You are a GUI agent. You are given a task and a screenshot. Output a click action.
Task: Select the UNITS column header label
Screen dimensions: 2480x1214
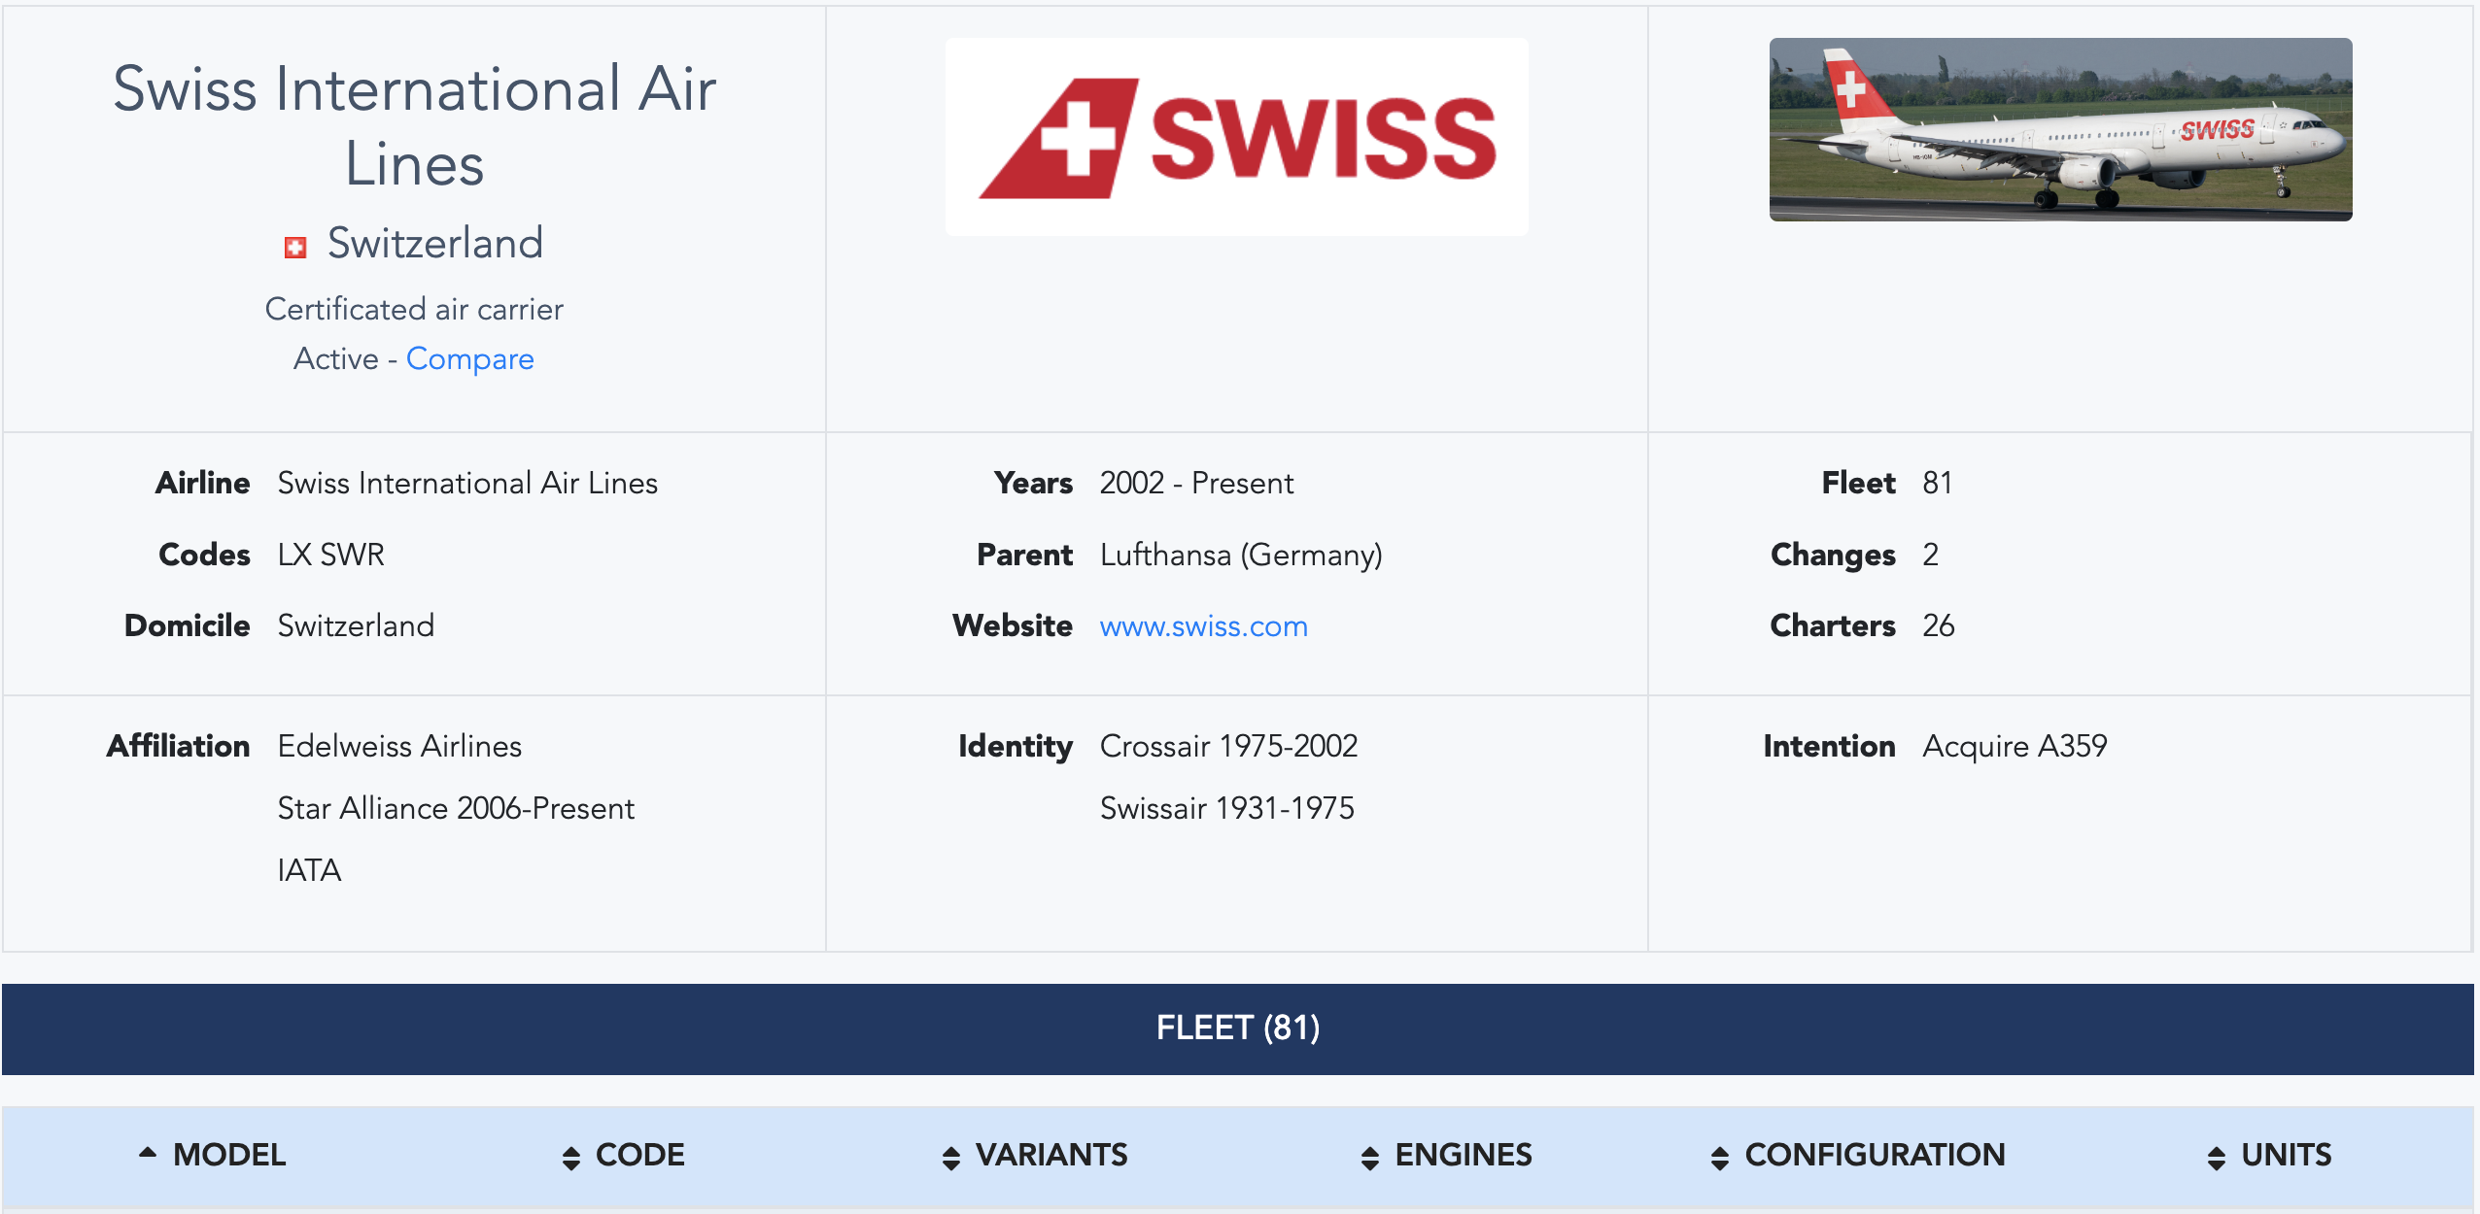2286,1155
